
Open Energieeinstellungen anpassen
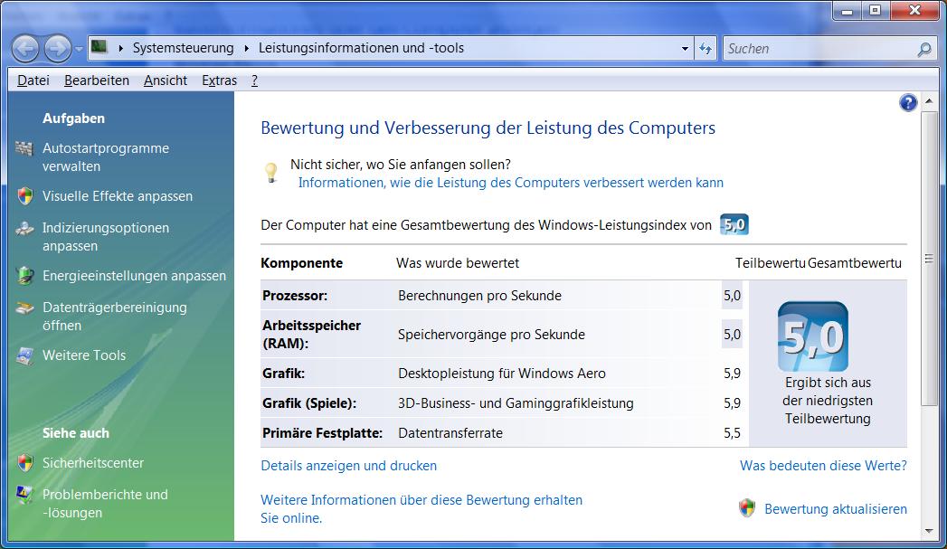(134, 276)
